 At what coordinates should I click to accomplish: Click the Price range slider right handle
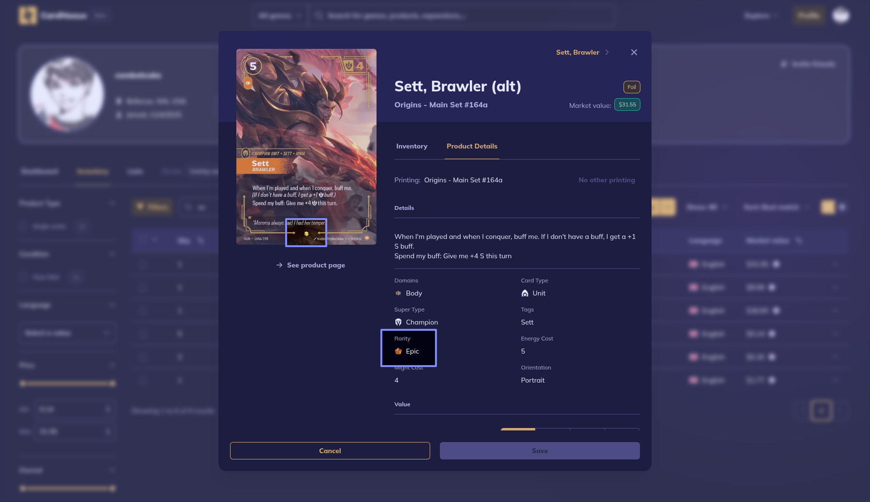click(113, 384)
